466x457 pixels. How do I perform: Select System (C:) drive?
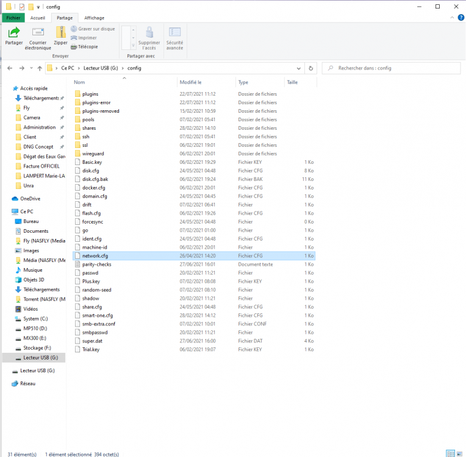point(35,319)
